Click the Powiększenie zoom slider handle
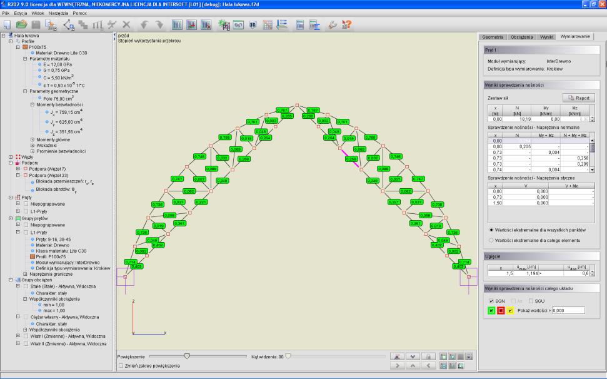This screenshot has height=379, width=607. (187, 356)
